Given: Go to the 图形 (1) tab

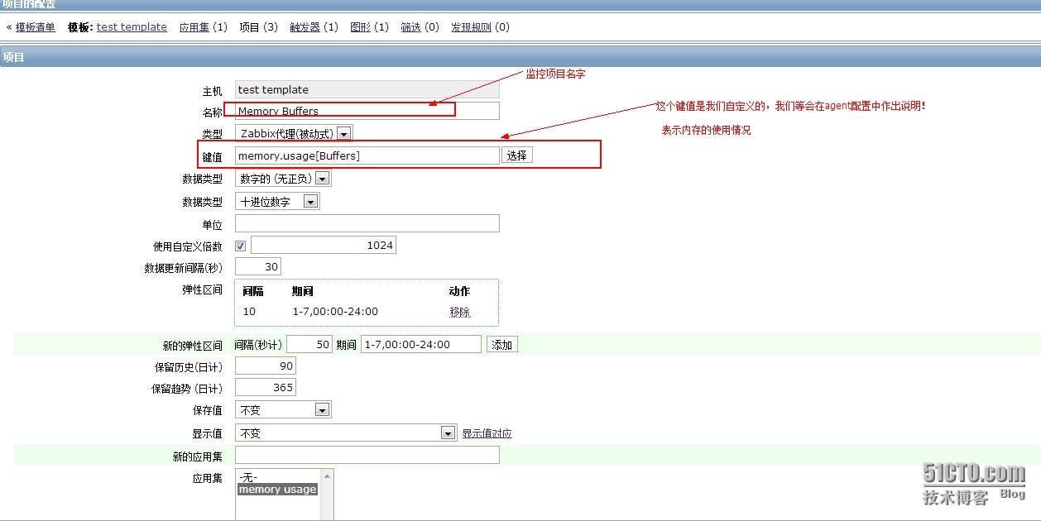Looking at the screenshot, I should [370, 27].
